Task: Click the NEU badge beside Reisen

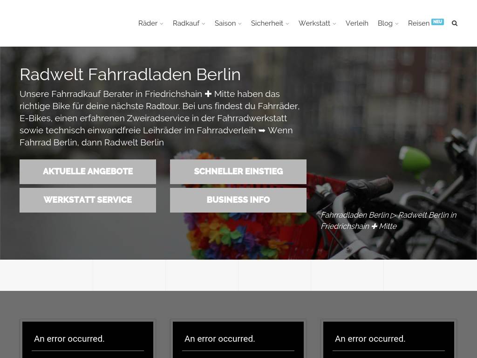Action: pyautogui.click(x=437, y=21)
